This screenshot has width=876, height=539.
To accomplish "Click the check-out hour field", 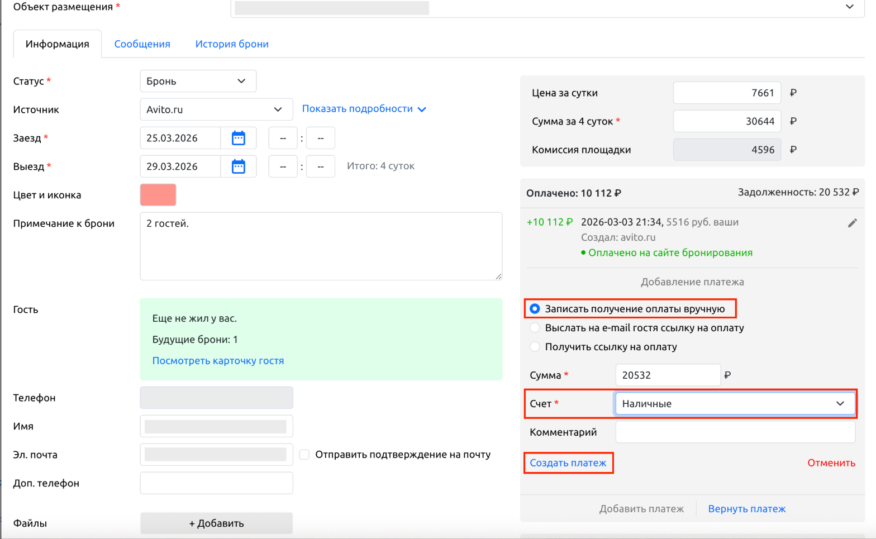I will click(x=283, y=166).
